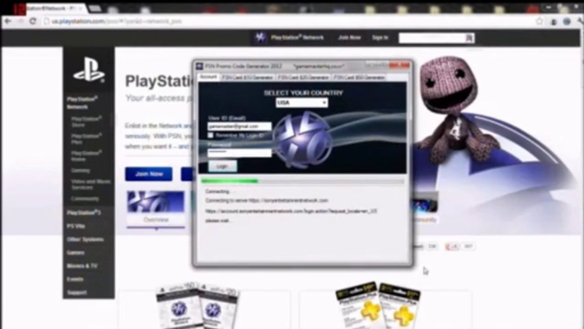Viewport: 584px width, 329px height.
Task: Click the green connection progress bar
Action: pos(303,181)
